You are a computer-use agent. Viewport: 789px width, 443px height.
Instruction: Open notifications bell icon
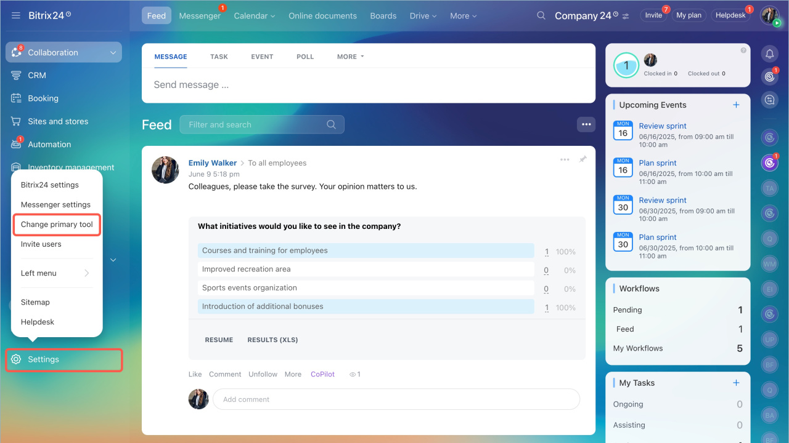[x=769, y=54]
